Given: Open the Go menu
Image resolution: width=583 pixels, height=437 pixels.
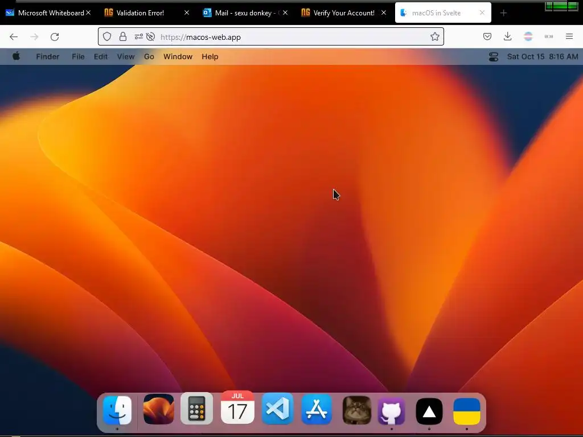Looking at the screenshot, I should [x=149, y=56].
